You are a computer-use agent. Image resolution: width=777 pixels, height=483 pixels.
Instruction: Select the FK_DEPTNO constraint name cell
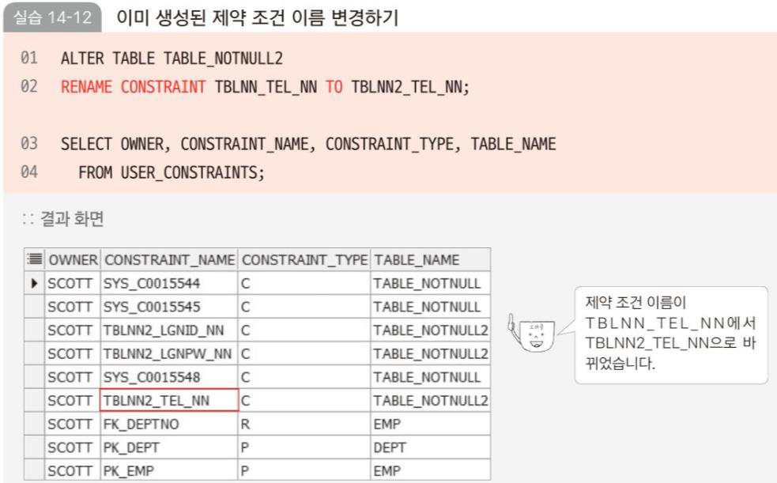[169, 424]
